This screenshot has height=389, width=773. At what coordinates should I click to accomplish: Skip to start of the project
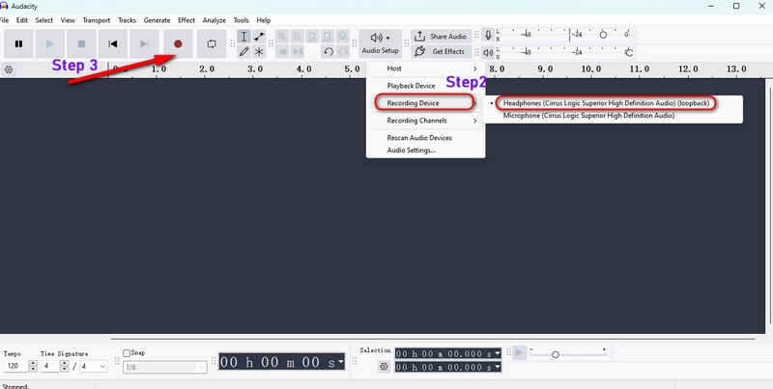(113, 43)
